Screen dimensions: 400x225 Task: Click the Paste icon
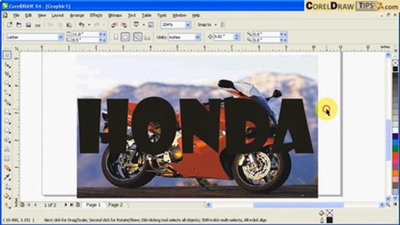69,25
